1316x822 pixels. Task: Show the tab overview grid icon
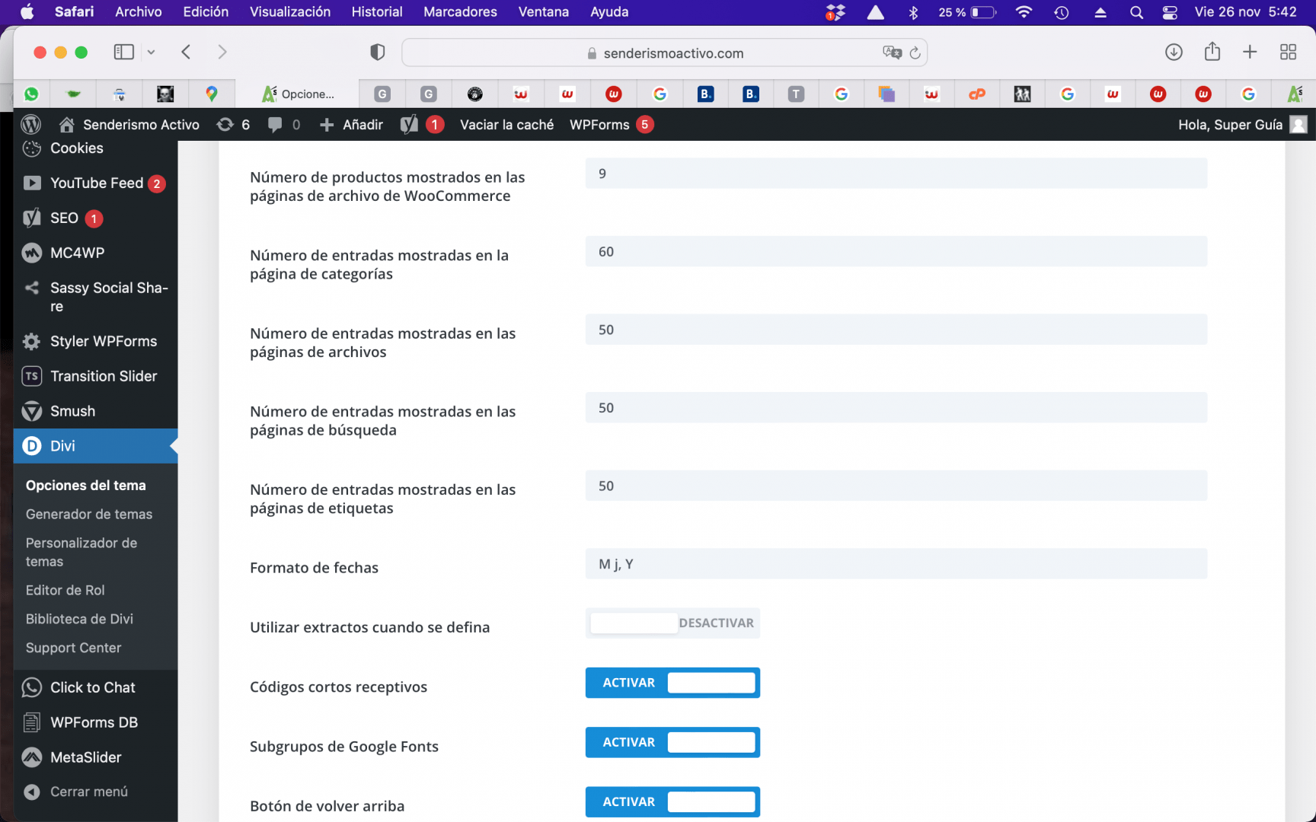click(x=1288, y=52)
